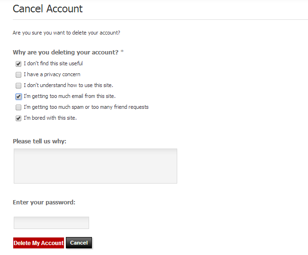
Task: Click the "Enter your password:" field label
Action: click(44, 202)
